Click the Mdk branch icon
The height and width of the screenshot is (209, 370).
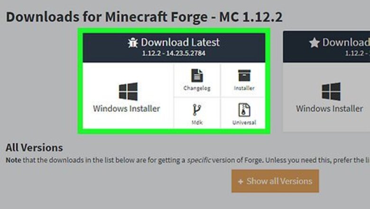pyautogui.click(x=197, y=110)
